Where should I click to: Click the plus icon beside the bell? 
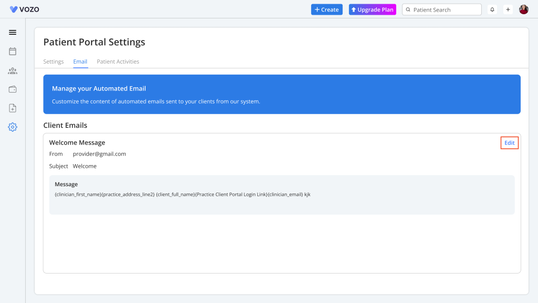point(508,9)
